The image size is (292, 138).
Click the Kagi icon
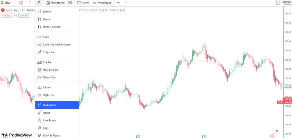40,128
